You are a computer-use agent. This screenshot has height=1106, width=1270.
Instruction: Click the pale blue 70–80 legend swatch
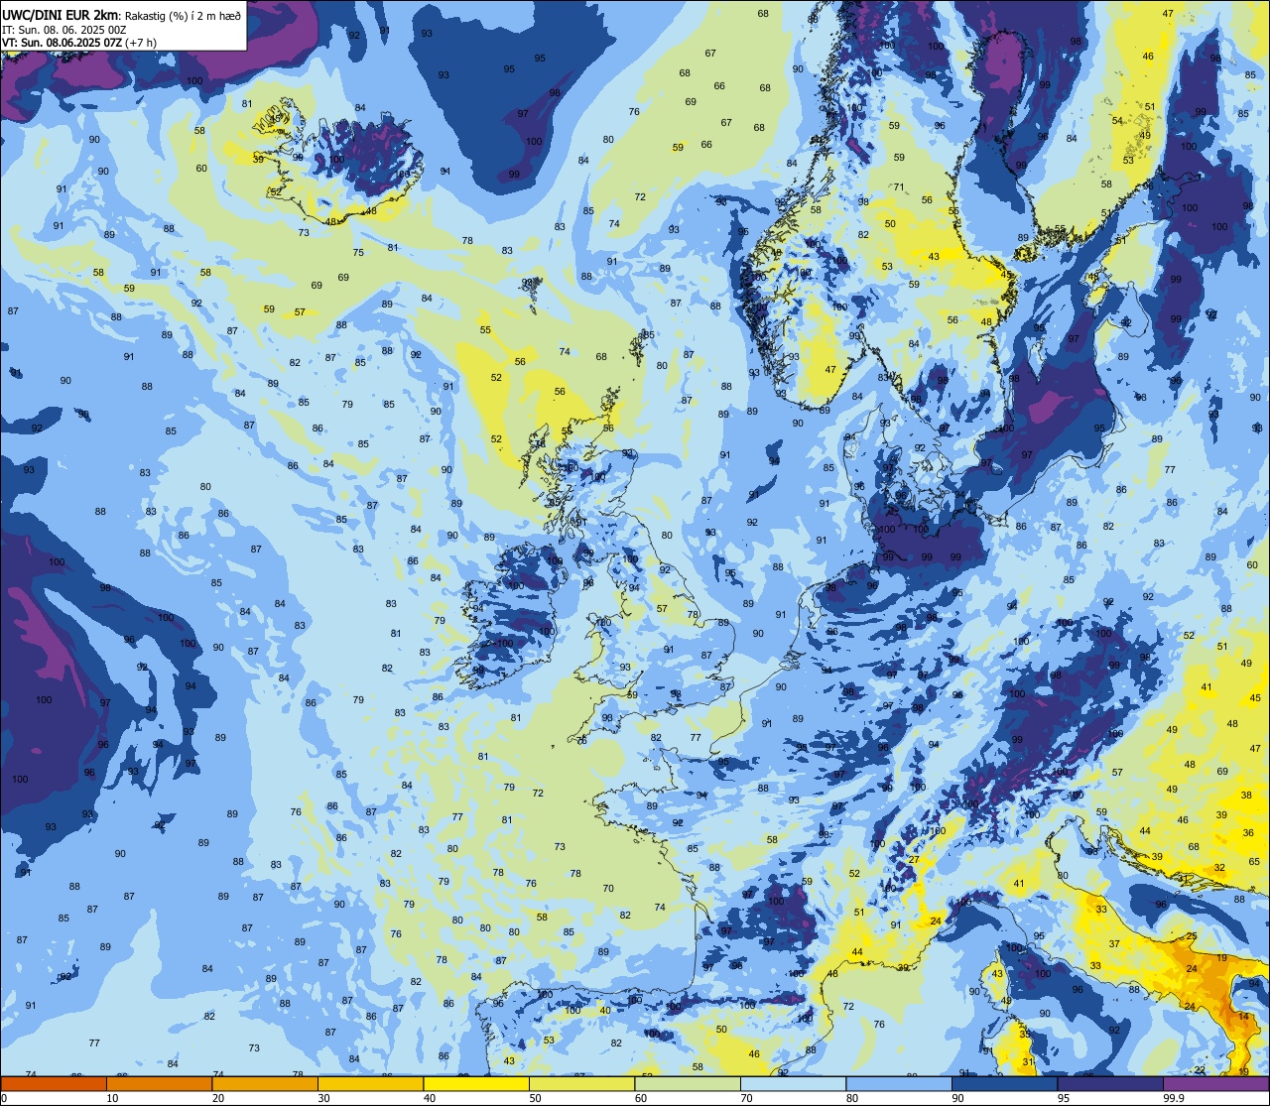(794, 1084)
